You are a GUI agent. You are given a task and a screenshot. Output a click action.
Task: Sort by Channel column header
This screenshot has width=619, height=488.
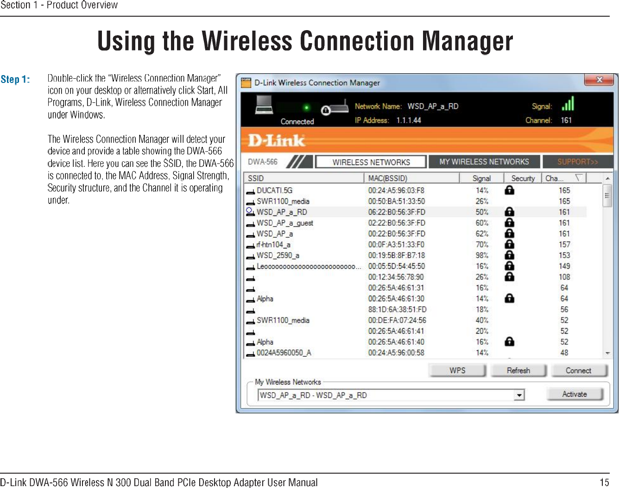564,178
